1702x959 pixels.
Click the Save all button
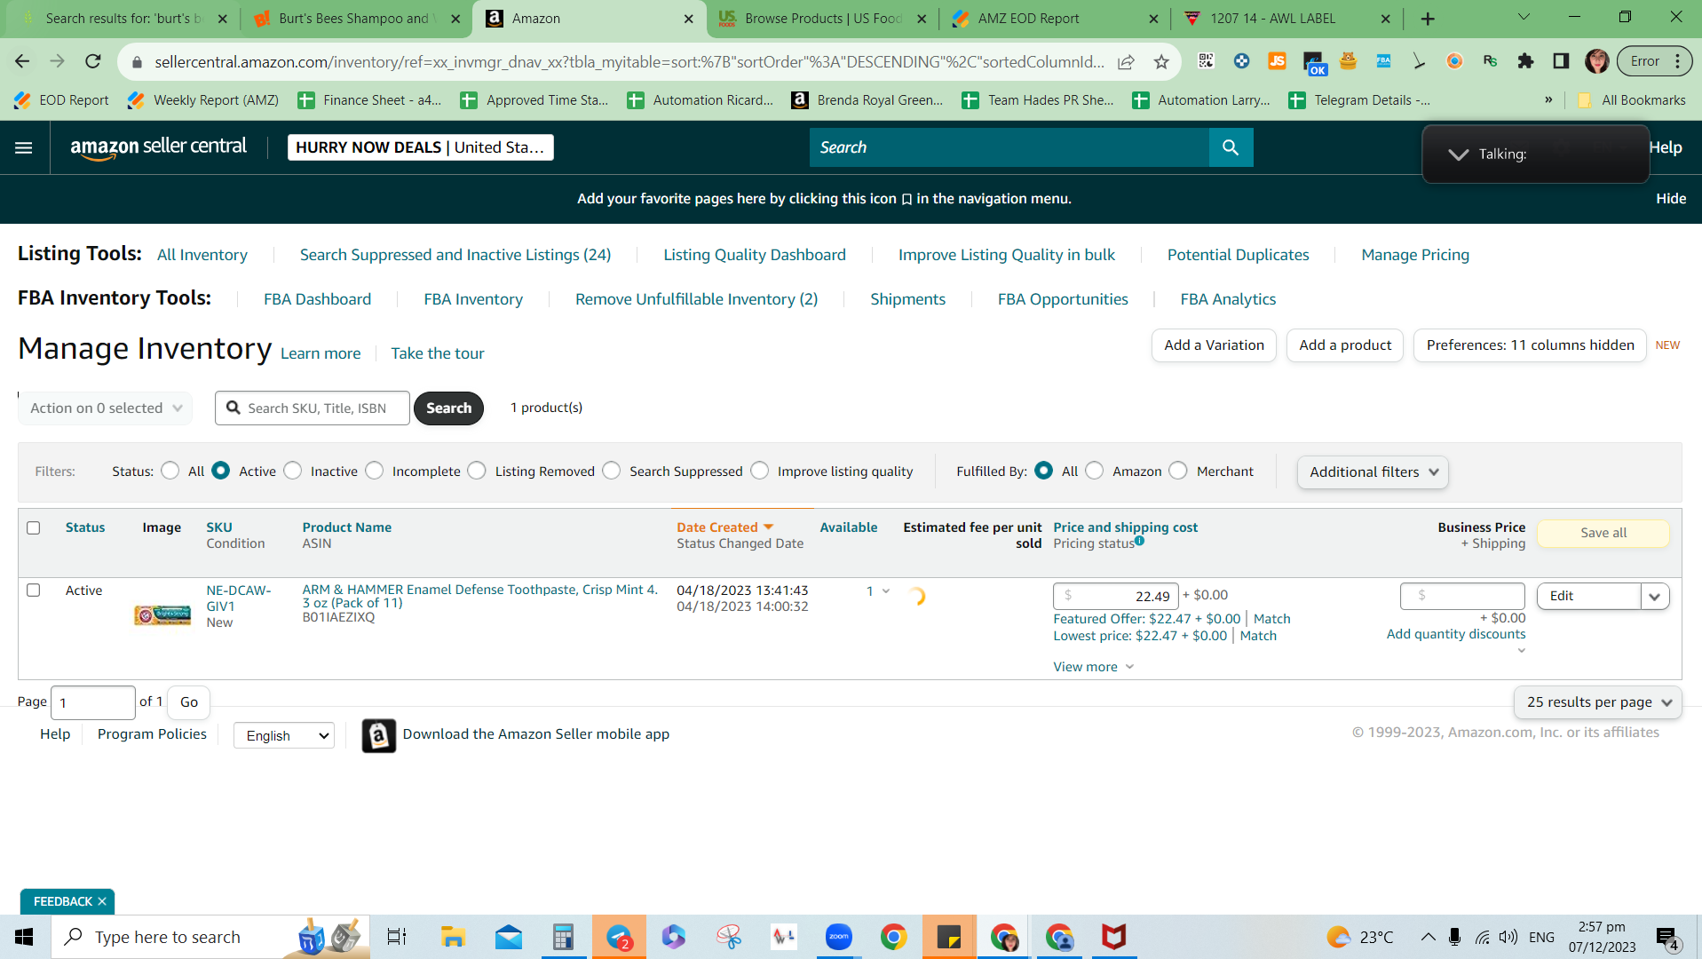tap(1603, 533)
